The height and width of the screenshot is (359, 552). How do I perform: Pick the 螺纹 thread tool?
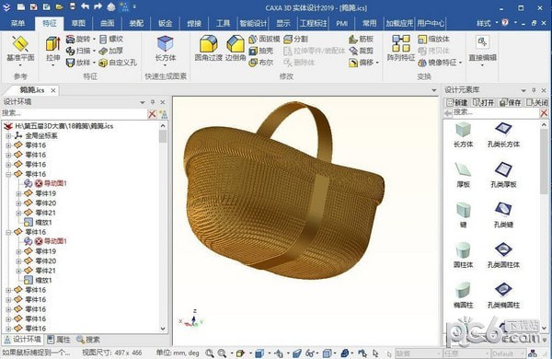tap(111, 39)
